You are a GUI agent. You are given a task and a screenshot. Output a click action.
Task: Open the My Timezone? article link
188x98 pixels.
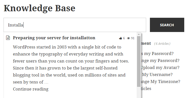(160, 81)
